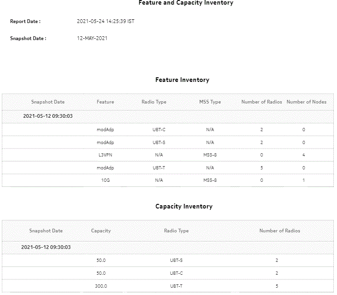Select the 10G feature cell
The height and width of the screenshot is (295, 337).
pyautogui.click(x=105, y=180)
